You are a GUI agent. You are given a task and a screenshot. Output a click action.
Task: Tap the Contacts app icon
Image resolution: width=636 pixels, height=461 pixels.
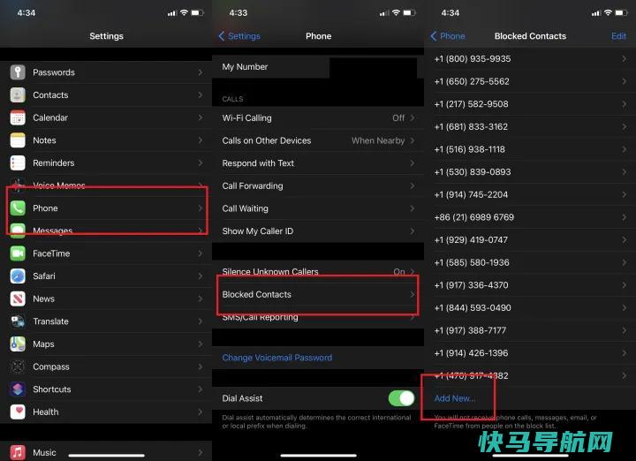[x=18, y=94]
